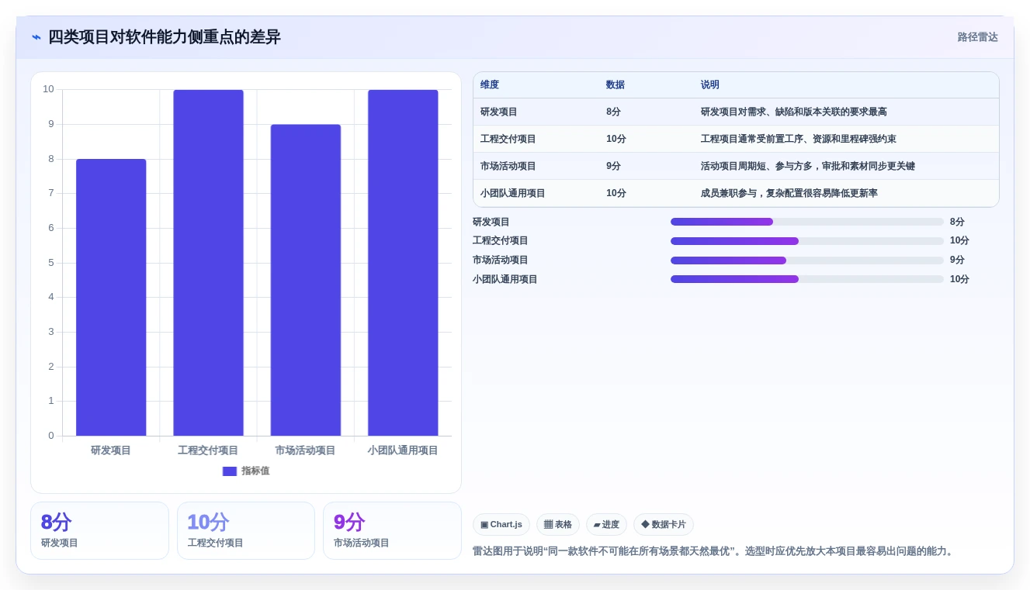Click the 工程交付项目 bar in chart
The image size is (1030, 590).
208,263
